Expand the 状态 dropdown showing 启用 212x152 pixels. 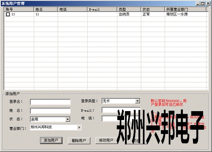coord(68,120)
